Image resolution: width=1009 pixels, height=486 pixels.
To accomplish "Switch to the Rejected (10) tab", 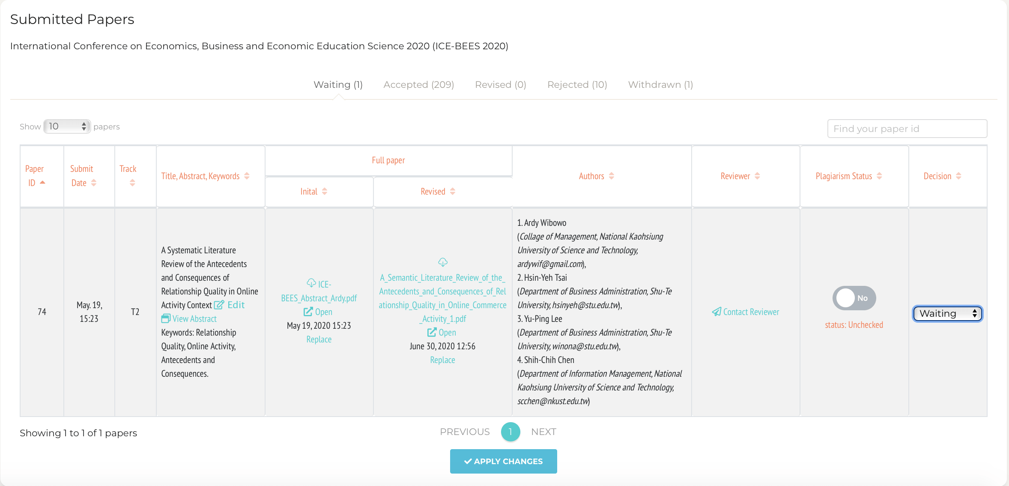I will pos(577,84).
